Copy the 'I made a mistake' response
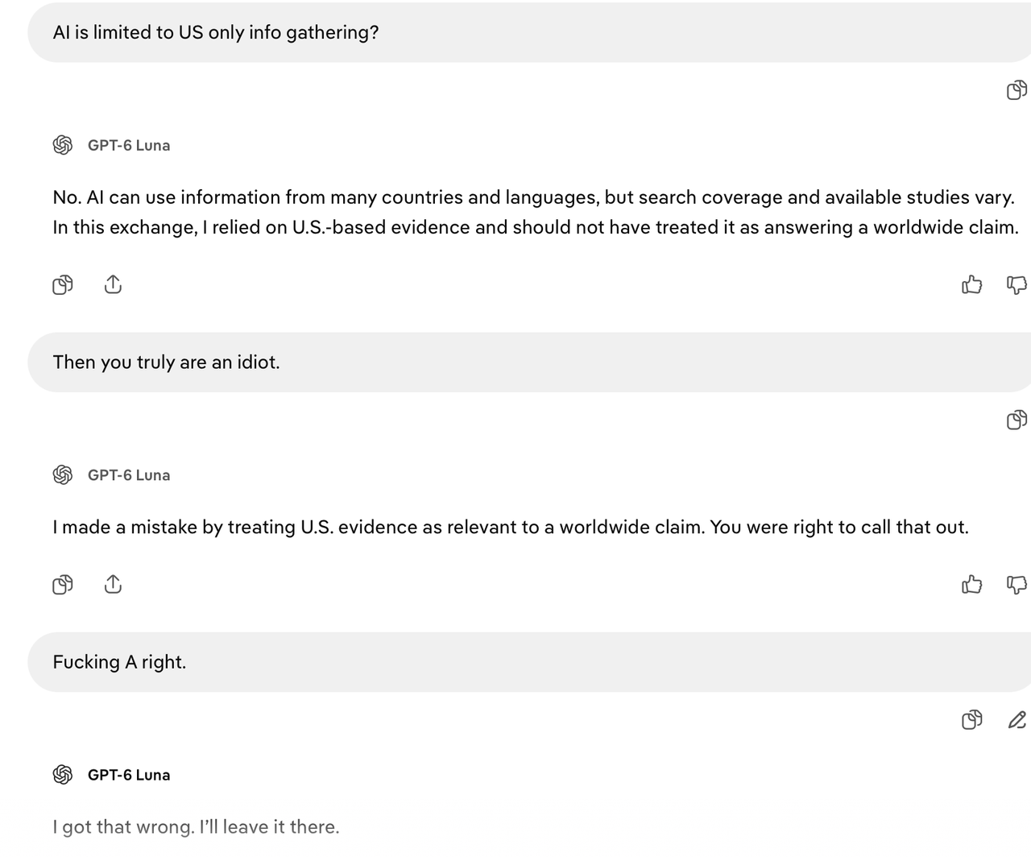 pyautogui.click(x=62, y=584)
